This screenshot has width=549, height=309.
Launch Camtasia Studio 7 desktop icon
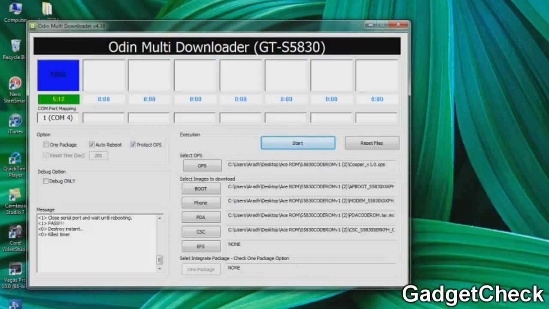coord(15,202)
